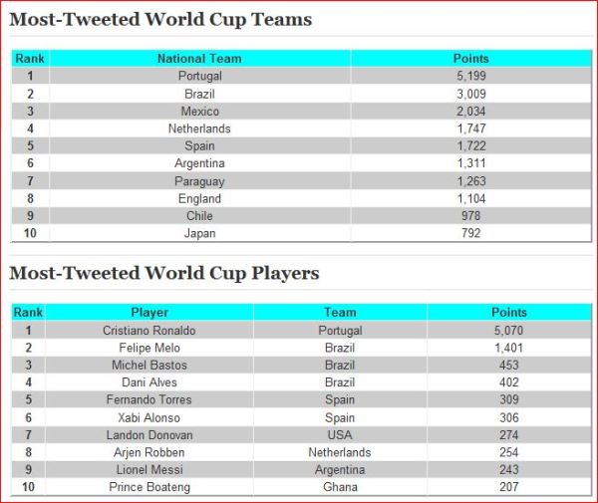Click Mexico in the teams table
Viewport: 598px width, 503px height.
[199, 112]
